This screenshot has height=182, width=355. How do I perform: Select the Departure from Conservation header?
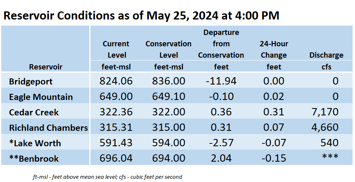pos(221,44)
